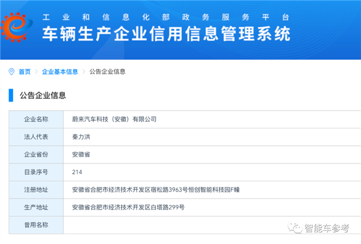Click the 车辆生产企业信用信息管理系统 title
The width and height of the screenshot is (361, 244).
point(166,34)
